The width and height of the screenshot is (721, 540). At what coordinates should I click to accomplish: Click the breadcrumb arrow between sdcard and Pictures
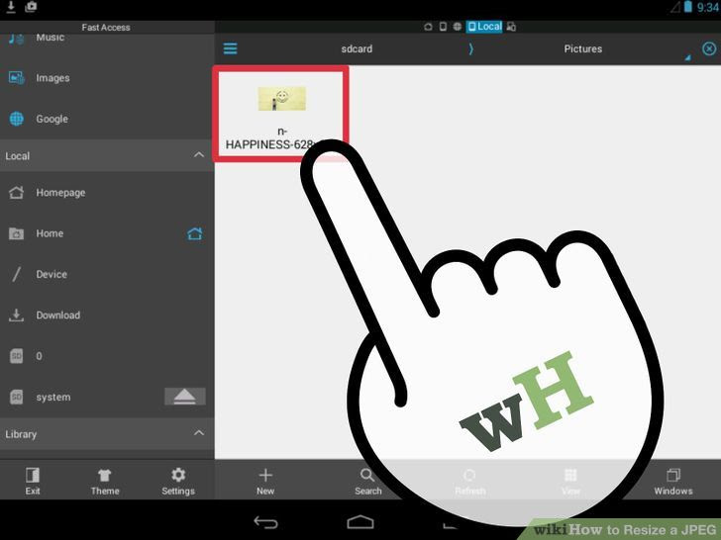click(470, 48)
